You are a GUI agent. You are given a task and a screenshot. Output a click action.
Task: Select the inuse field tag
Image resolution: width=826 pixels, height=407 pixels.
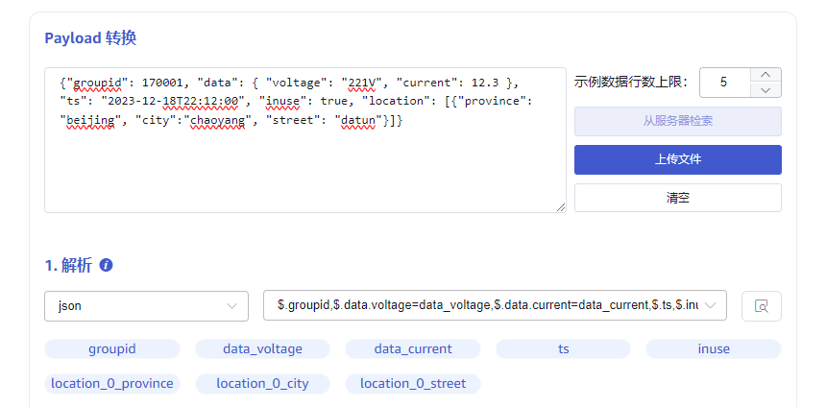click(x=714, y=349)
